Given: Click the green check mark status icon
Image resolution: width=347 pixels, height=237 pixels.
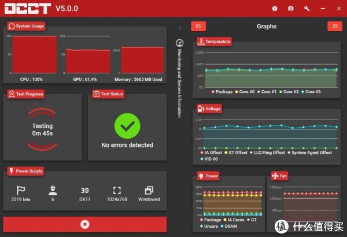Looking at the screenshot, I should pos(127,126).
